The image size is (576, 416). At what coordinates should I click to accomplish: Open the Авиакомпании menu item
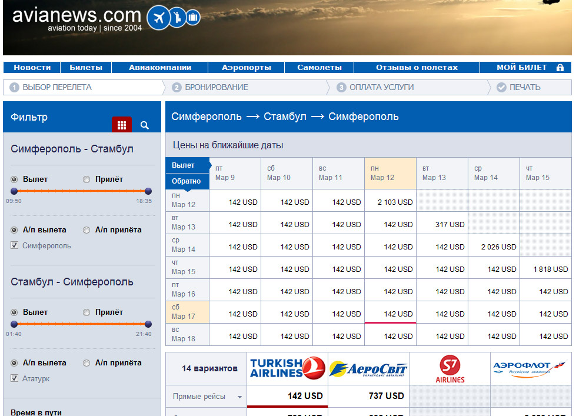pyautogui.click(x=160, y=68)
